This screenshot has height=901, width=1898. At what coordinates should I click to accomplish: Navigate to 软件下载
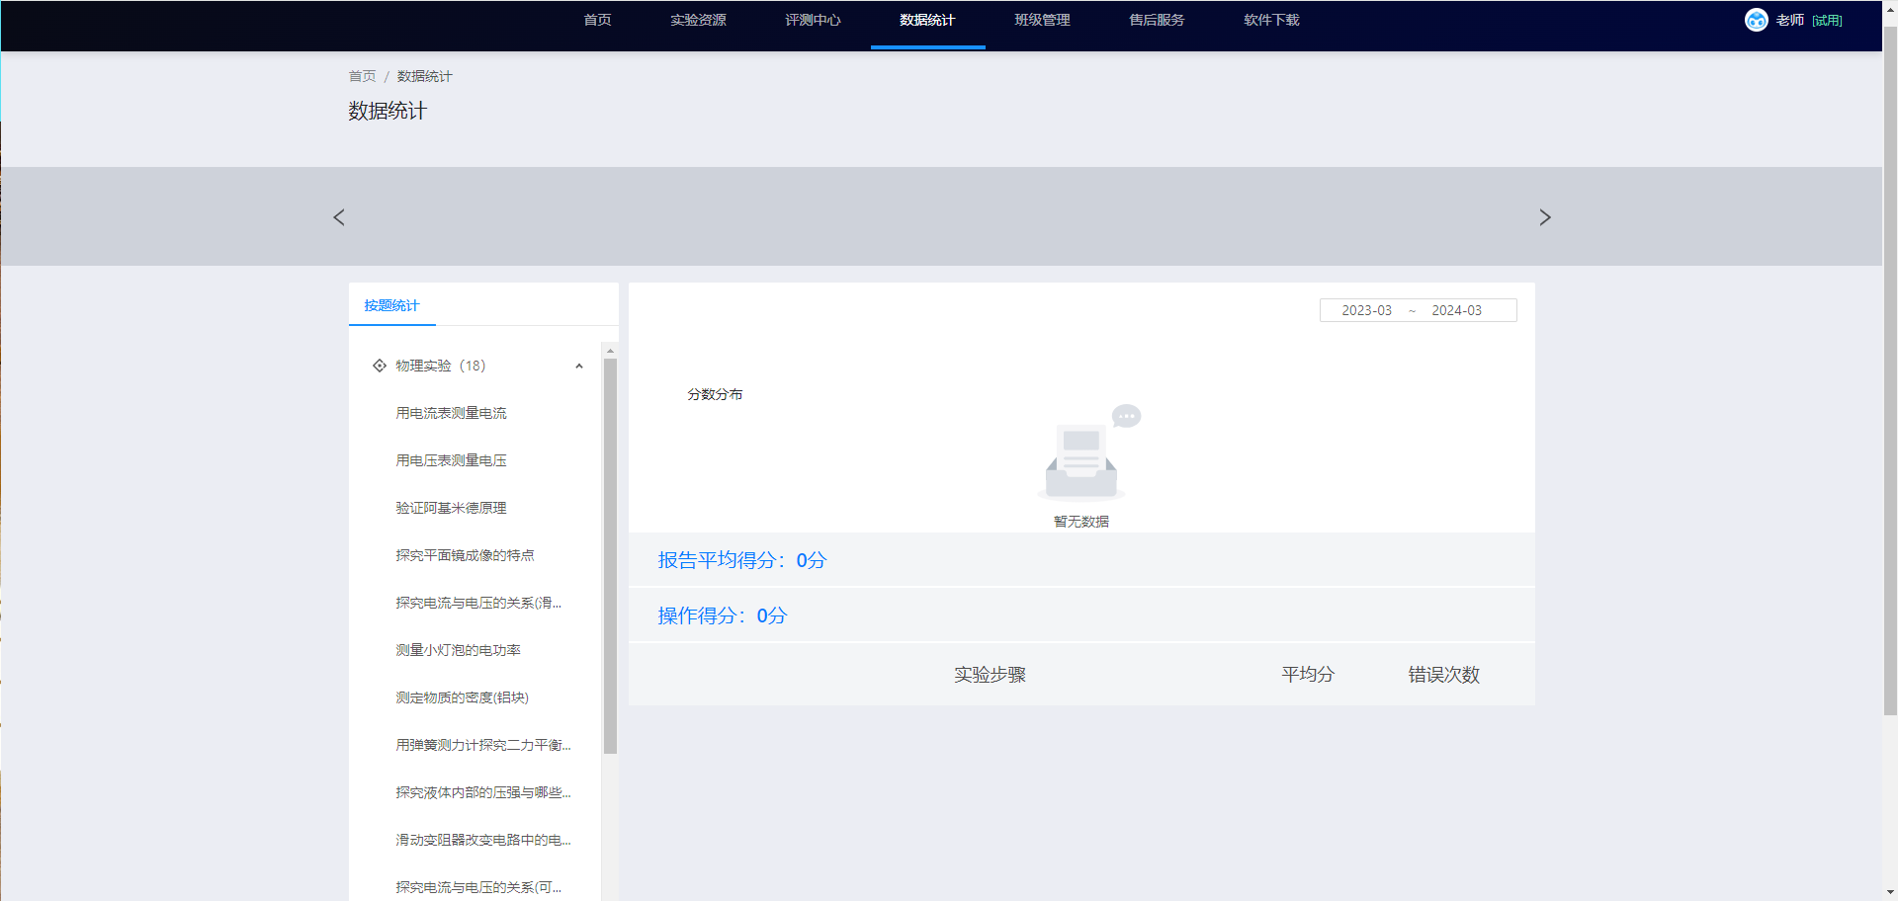[x=1271, y=20]
